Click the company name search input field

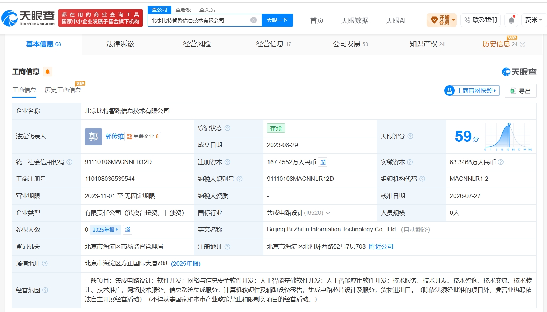pos(199,20)
